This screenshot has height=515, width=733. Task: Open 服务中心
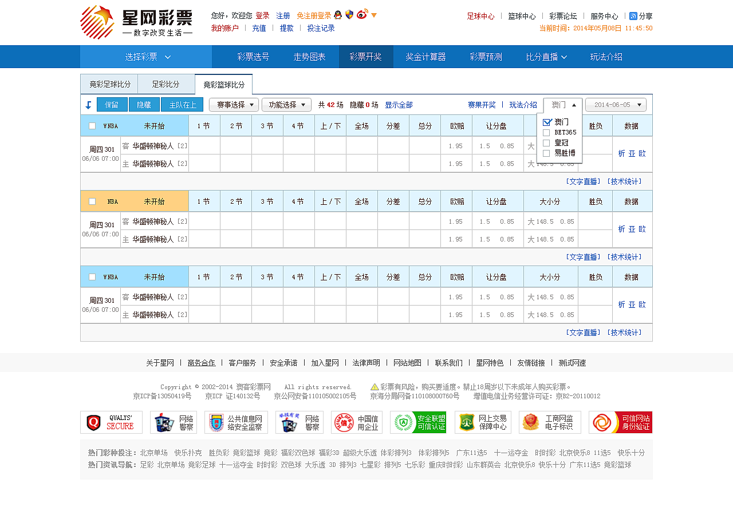[x=604, y=17]
